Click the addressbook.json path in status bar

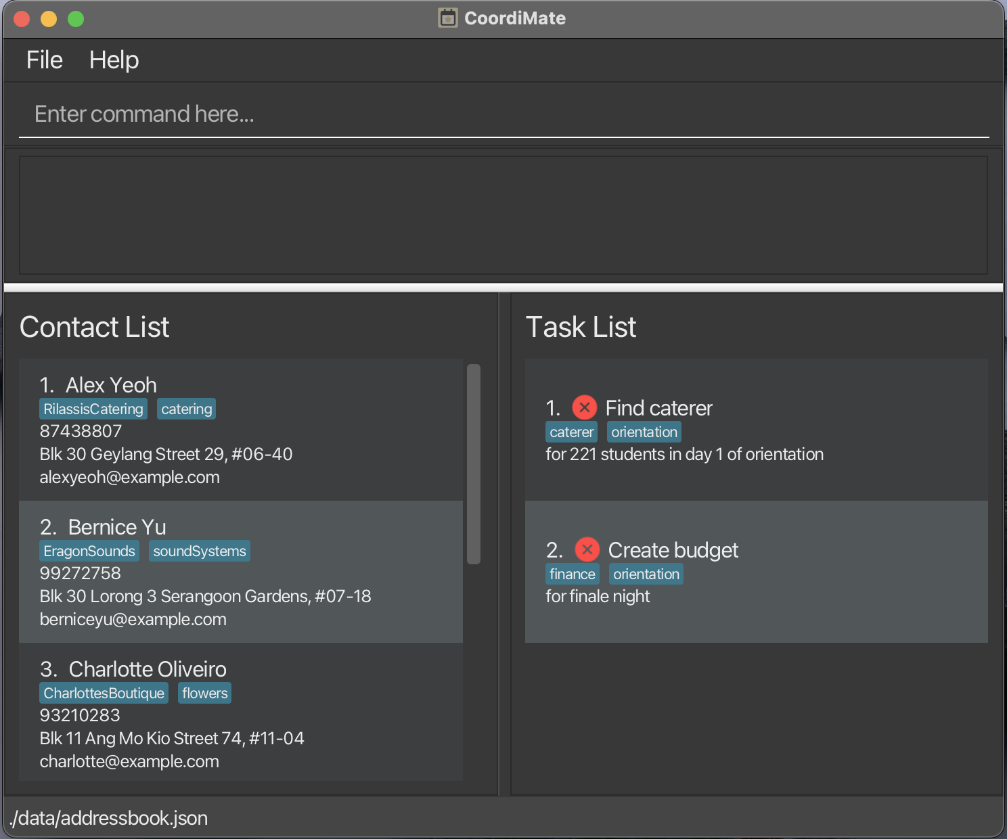pyautogui.click(x=110, y=819)
